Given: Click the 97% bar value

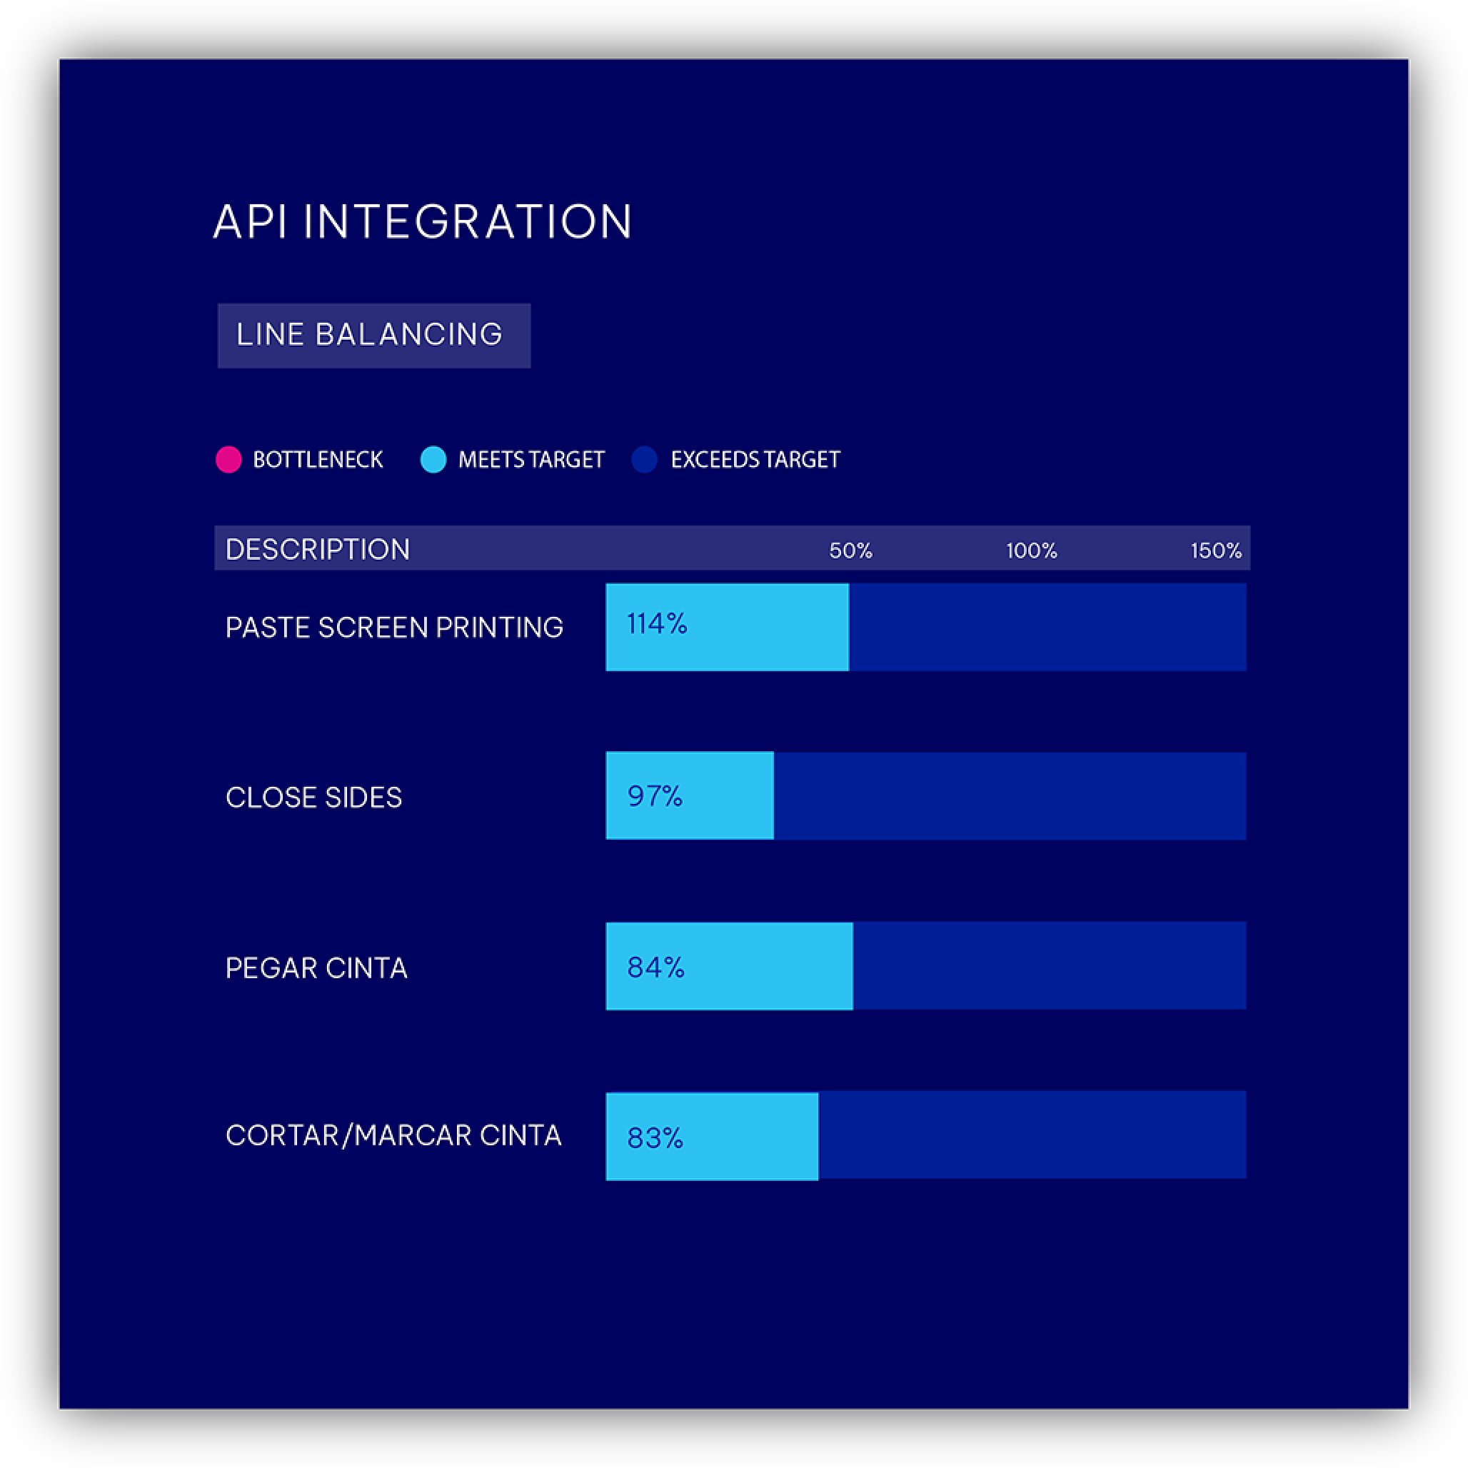Looking at the screenshot, I should click(655, 796).
